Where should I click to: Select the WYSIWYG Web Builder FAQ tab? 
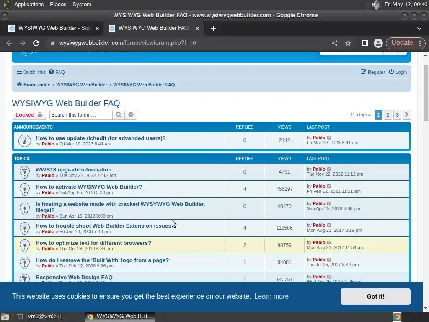153,28
